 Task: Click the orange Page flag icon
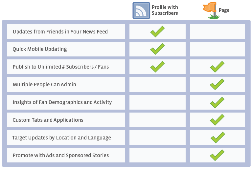[211, 10]
